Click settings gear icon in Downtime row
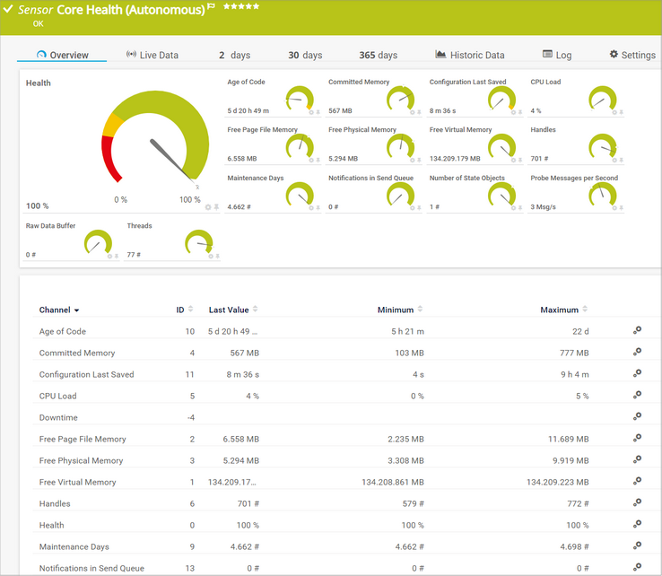The image size is (662, 576). coord(637,416)
